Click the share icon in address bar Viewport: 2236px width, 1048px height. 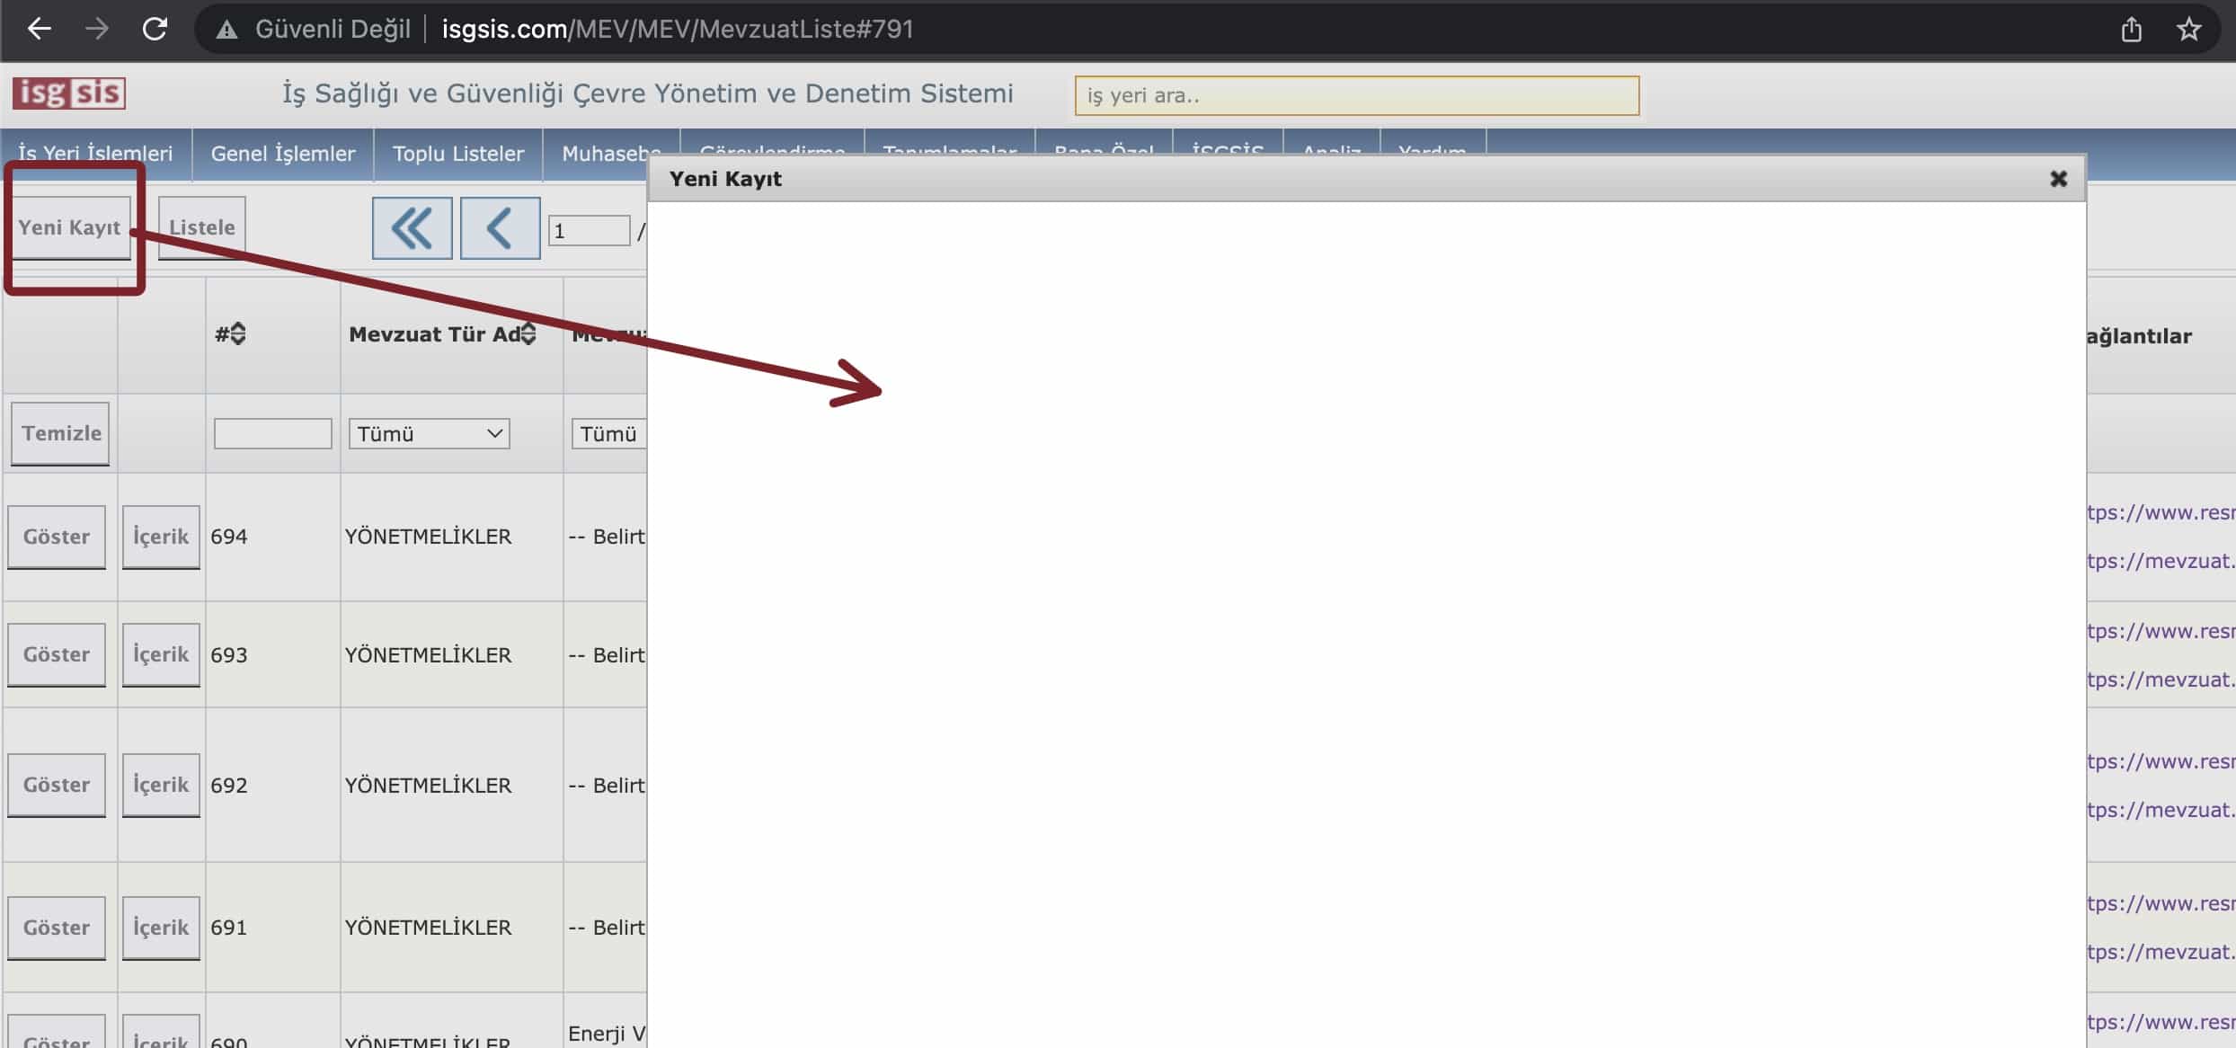2131,30
